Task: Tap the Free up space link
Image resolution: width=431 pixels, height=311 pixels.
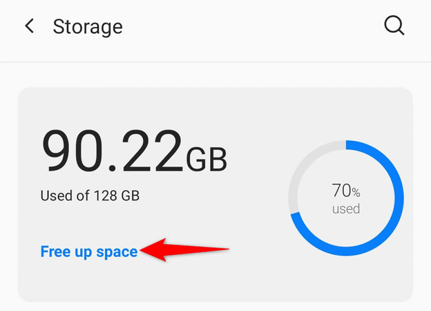Action: (89, 252)
